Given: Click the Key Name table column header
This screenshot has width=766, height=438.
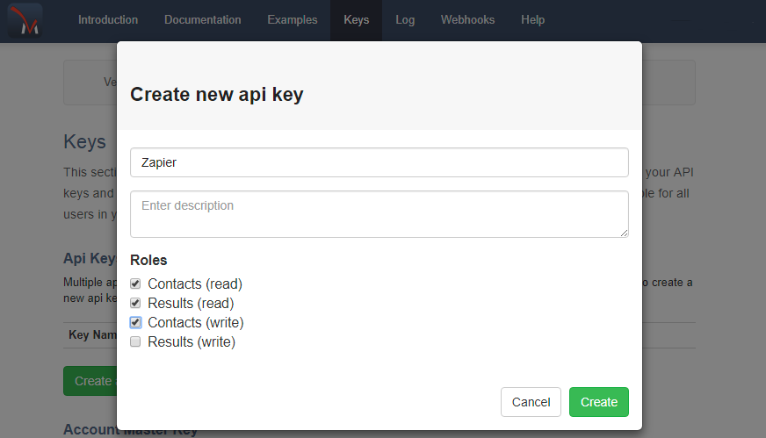Looking at the screenshot, I should point(91,335).
